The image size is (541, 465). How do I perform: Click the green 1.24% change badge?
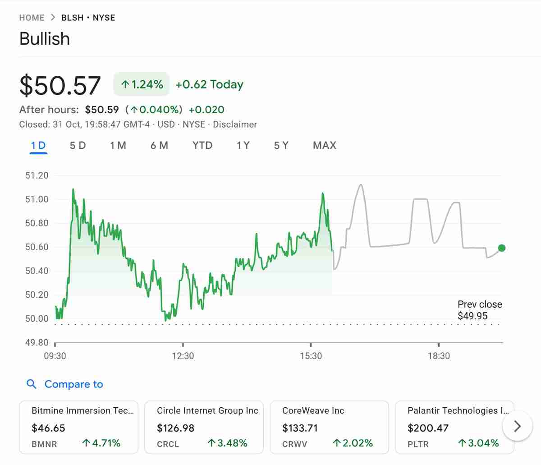point(141,84)
